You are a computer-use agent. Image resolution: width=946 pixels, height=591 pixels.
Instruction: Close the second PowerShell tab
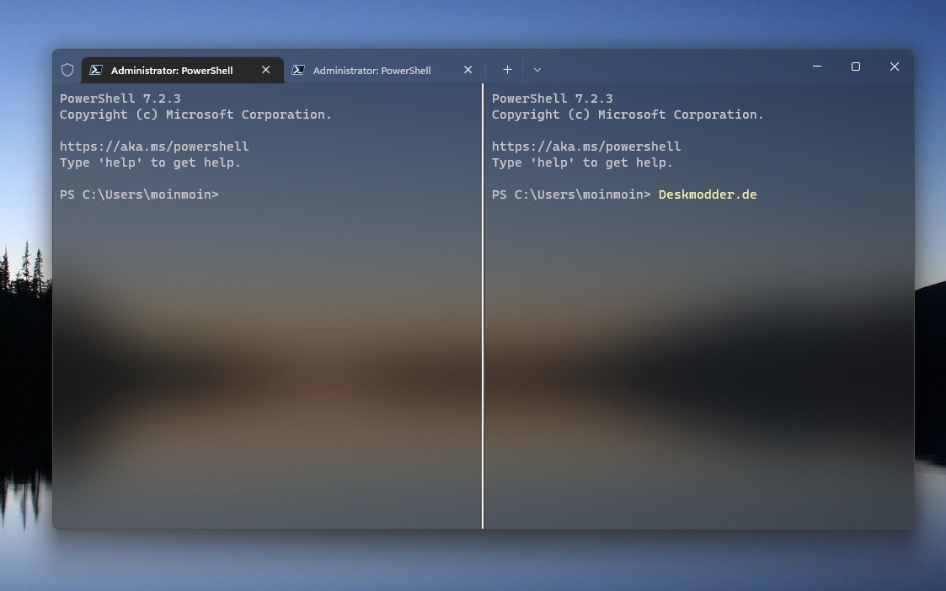point(468,70)
